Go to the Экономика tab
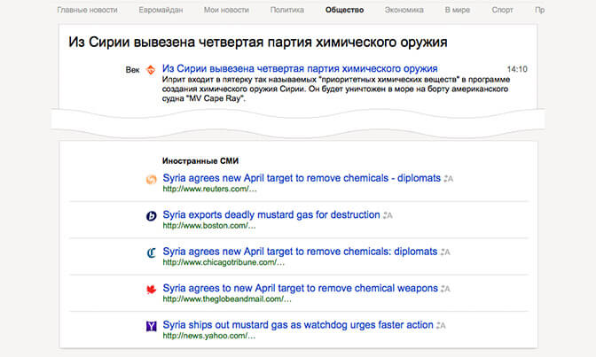 pyautogui.click(x=404, y=11)
